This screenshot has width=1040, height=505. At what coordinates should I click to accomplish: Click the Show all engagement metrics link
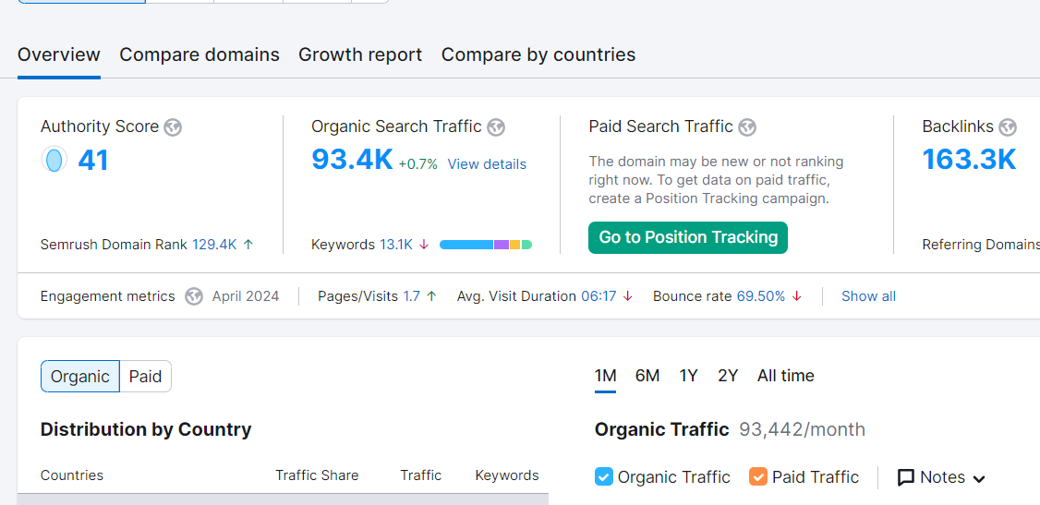tap(869, 296)
